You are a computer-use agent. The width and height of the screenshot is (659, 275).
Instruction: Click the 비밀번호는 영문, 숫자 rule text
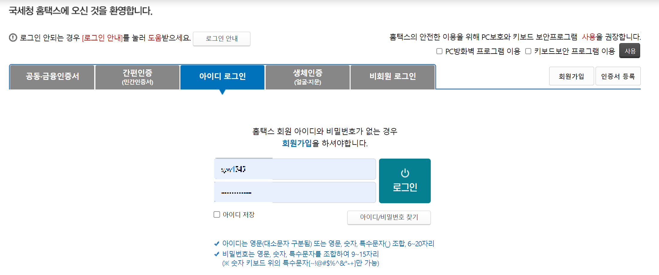tap(300, 254)
